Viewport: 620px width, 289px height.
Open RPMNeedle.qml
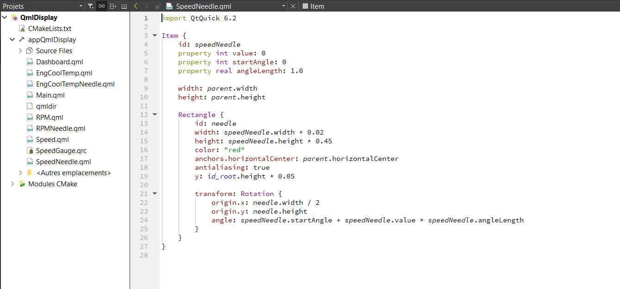pyautogui.click(x=61, y=129)
